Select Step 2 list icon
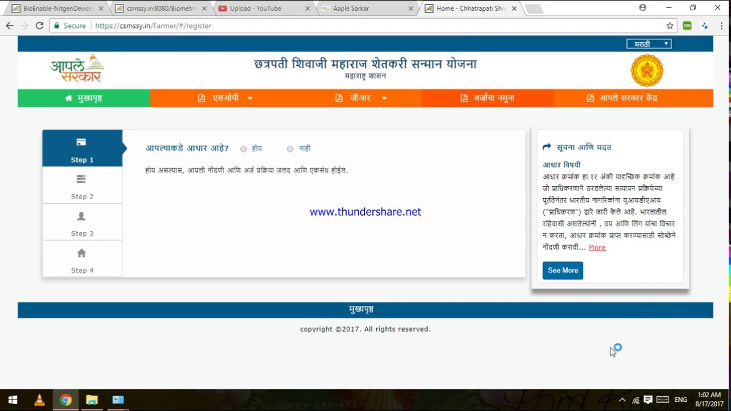The width and height of the screenshot is (731, 411). point(81,179)
